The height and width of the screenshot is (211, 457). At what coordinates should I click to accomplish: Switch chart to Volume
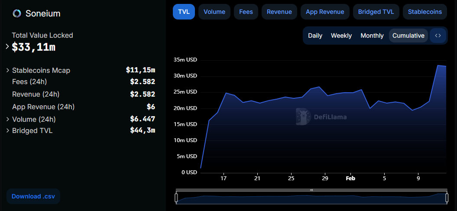click(214, 12)
